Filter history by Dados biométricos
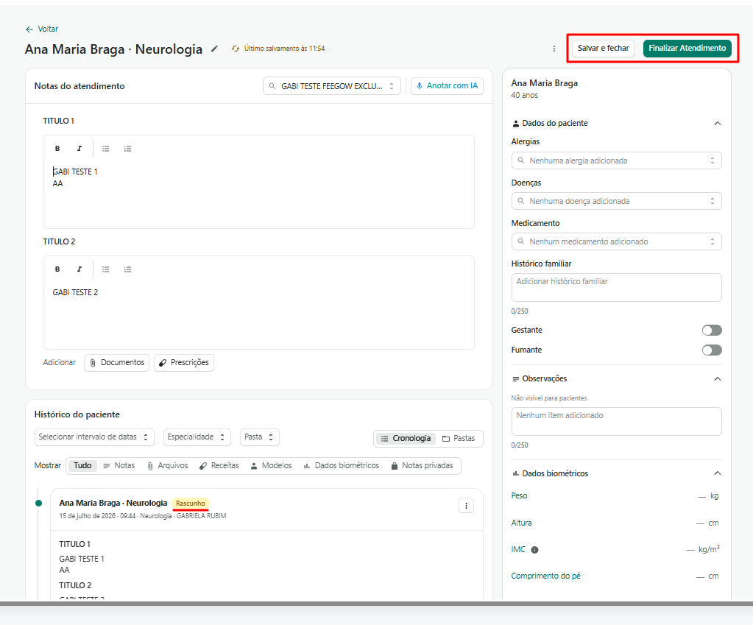753x625 pixels. tap(342, 465)
